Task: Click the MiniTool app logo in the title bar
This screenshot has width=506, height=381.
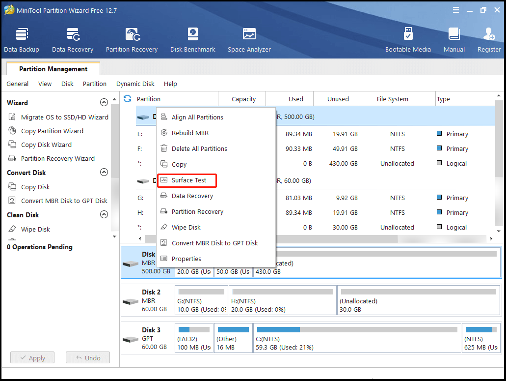Action: coord(9,10)
